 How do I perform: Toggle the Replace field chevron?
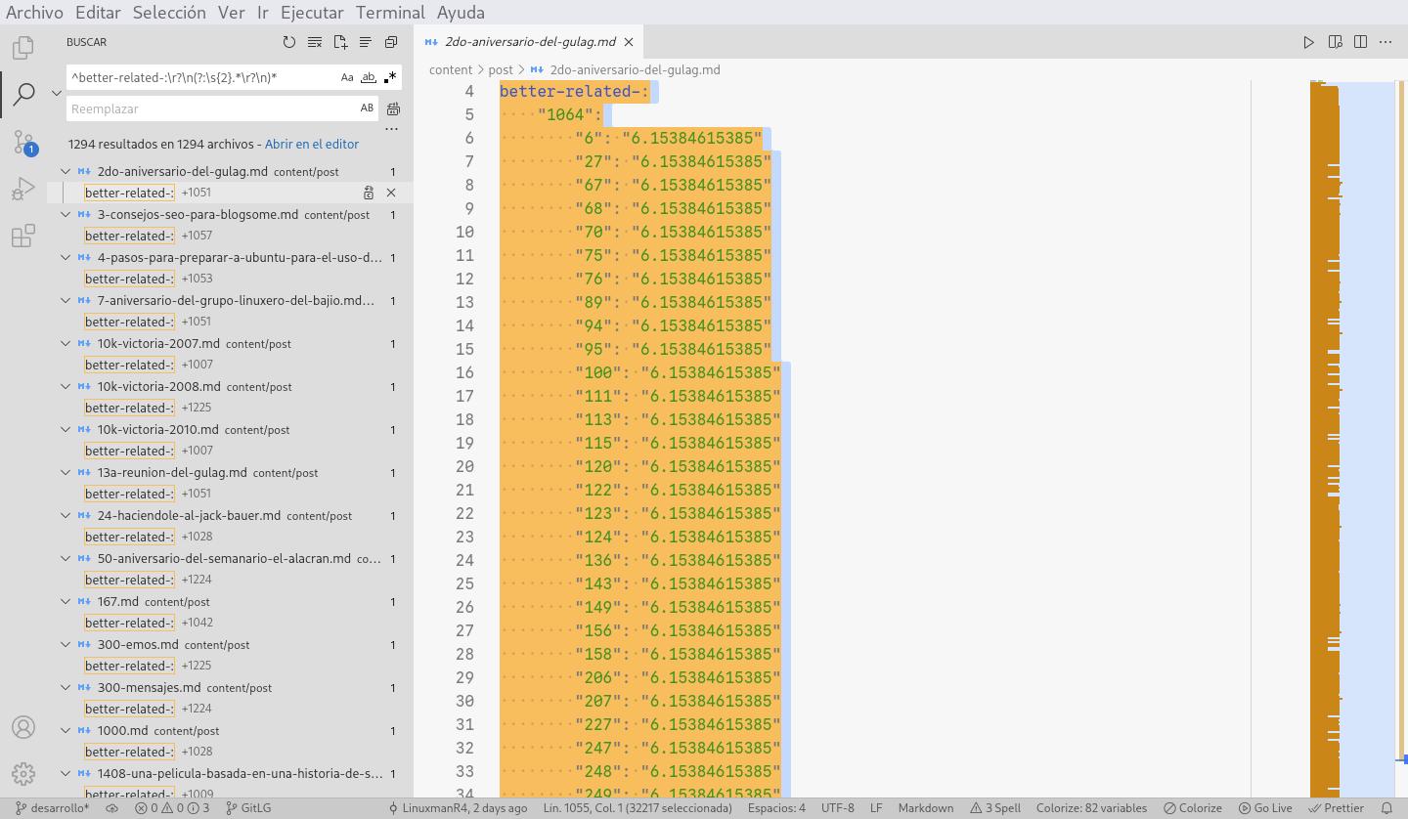point(56,93)
